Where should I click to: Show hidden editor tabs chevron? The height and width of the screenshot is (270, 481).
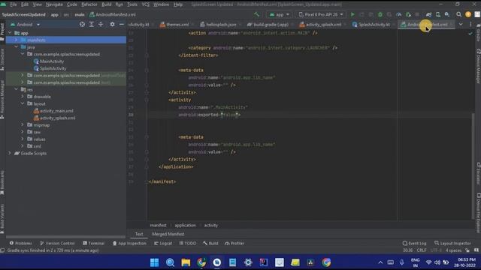point(461,24)
